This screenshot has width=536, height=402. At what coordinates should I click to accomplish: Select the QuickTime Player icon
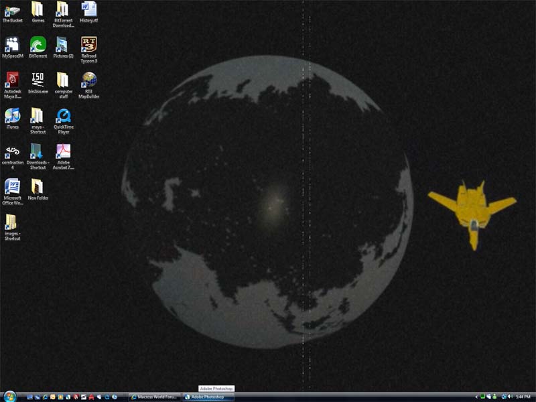(63, 121)
